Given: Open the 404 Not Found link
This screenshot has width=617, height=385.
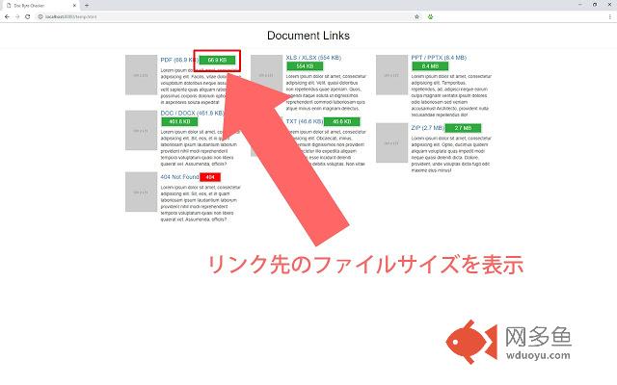Looking at the screenshot, I should coord(179,177).
